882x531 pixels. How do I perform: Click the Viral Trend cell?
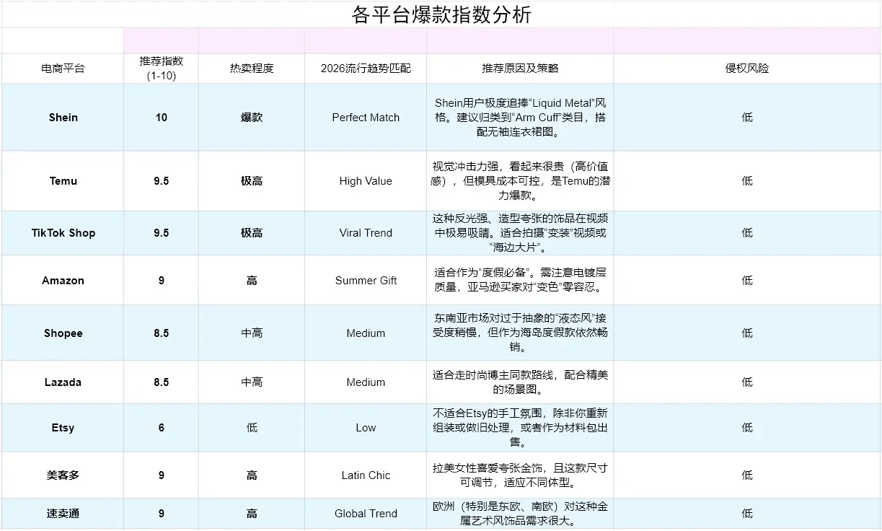pyautogui.click(x=366, y=233)
